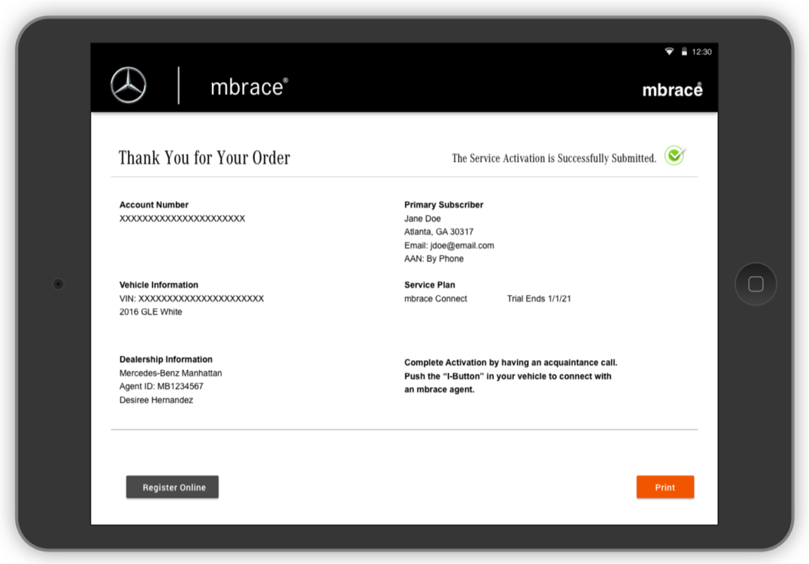
Task: Click the masked account number value
Action: 182,219
